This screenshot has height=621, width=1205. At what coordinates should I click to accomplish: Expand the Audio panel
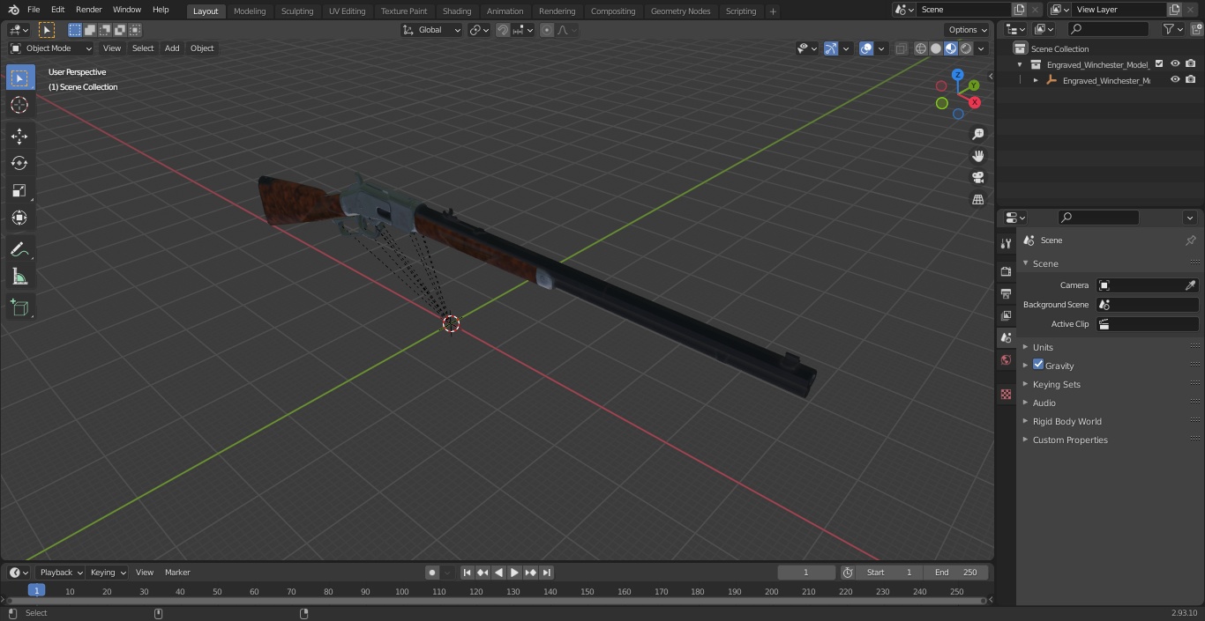(1044, 403)
